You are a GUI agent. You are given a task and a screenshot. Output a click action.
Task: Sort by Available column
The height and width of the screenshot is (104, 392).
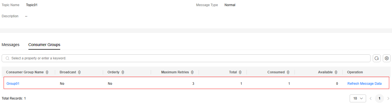(336, 72)
